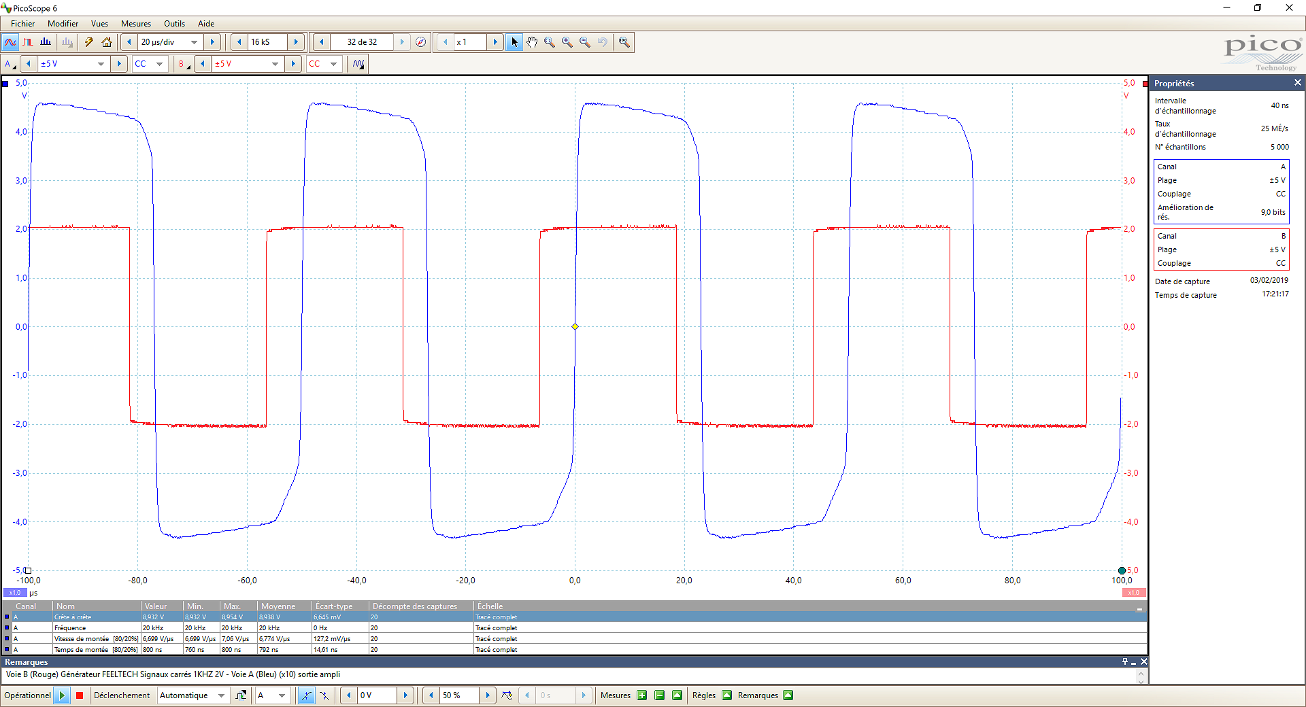
Task: Open the buffer navigator compass icon
Action: [421, 42]
